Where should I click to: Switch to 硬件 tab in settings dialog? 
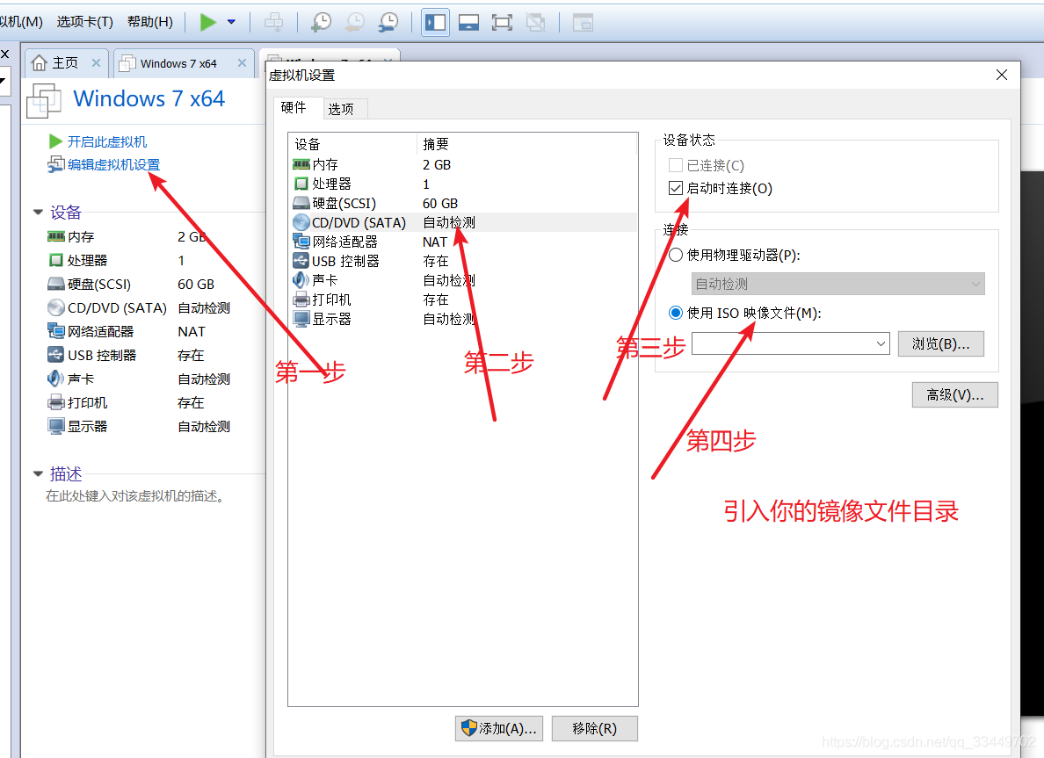(x=294, y=108)
